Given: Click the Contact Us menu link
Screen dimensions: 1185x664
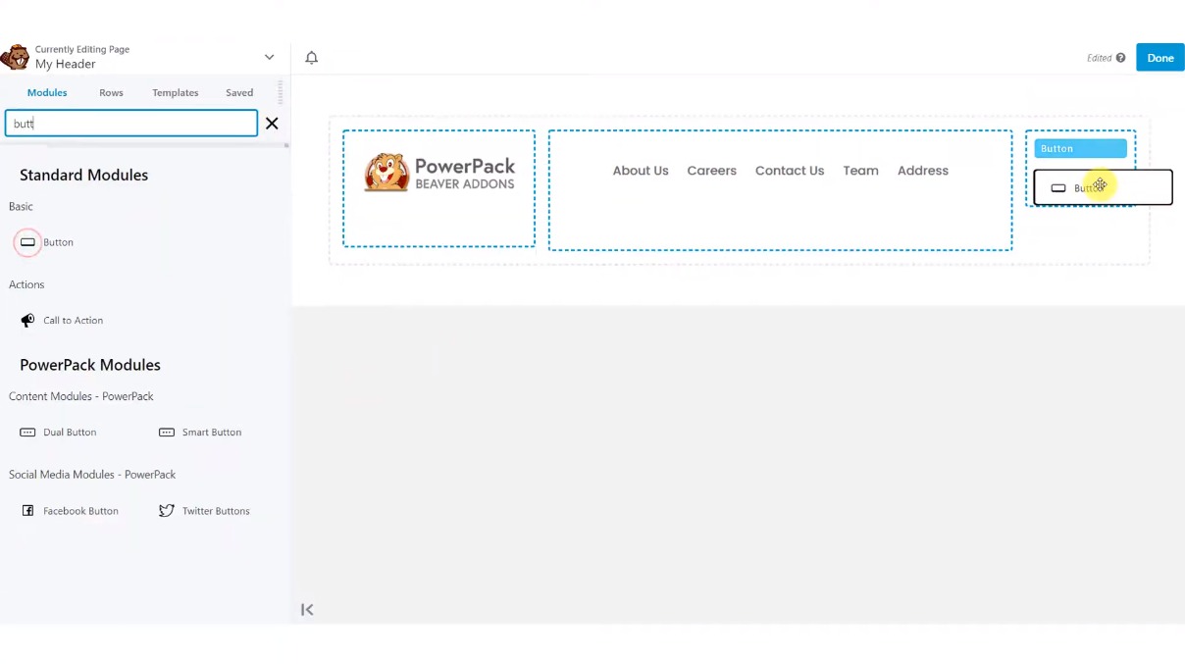Looking at the screenshot, I should click(790, 170).
